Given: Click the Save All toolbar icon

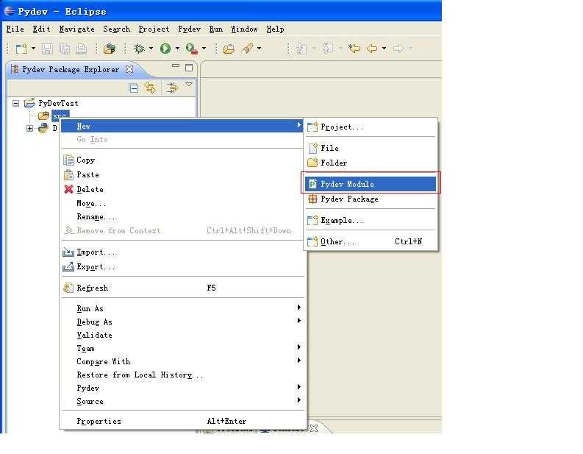Looking at the screenshot, I should pos(64,49).
